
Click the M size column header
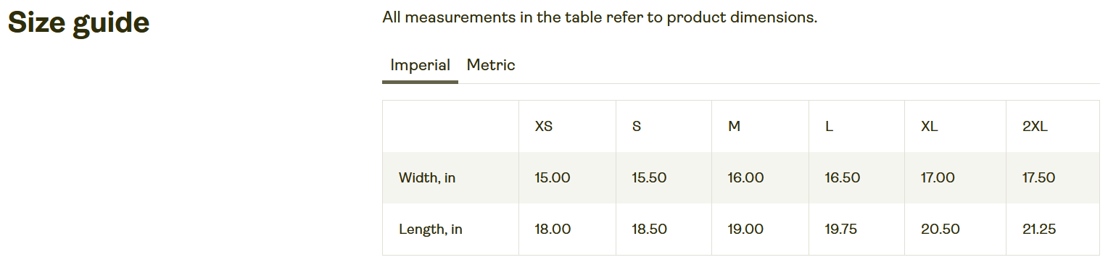click(x=734, y=126)
